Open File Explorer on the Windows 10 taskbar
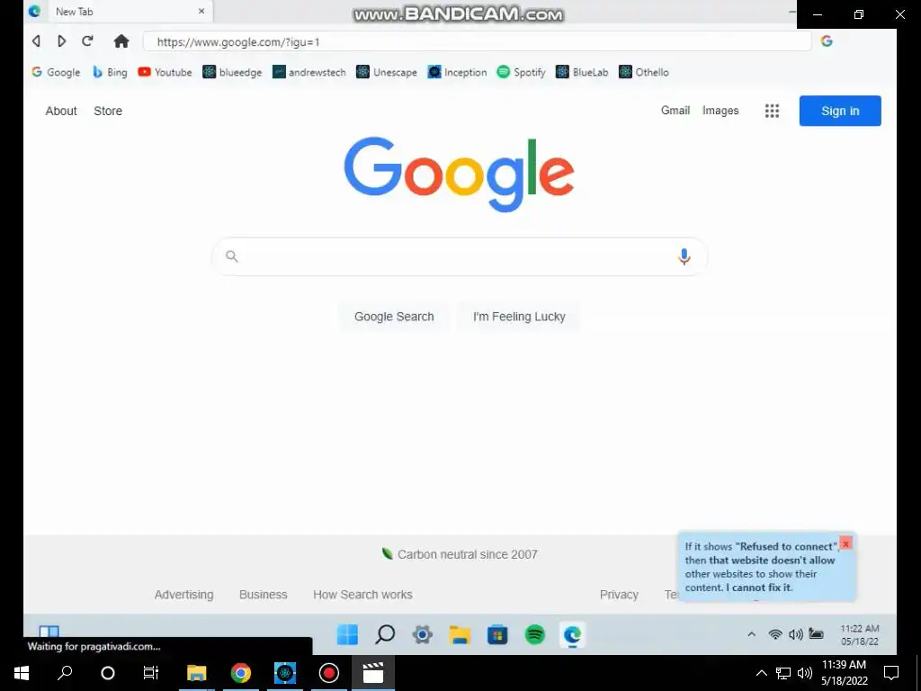 pyautogui.click(x=197, y=673)
